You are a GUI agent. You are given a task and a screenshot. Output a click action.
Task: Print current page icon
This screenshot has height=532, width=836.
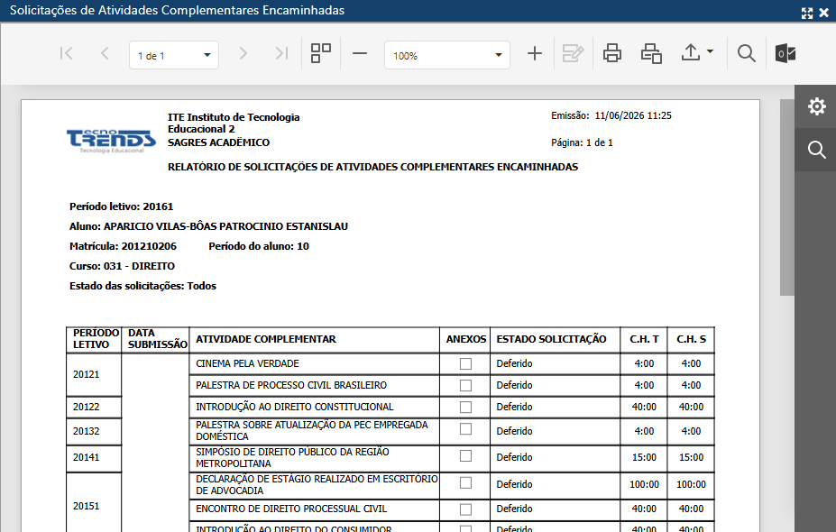(x=651, y=53)
